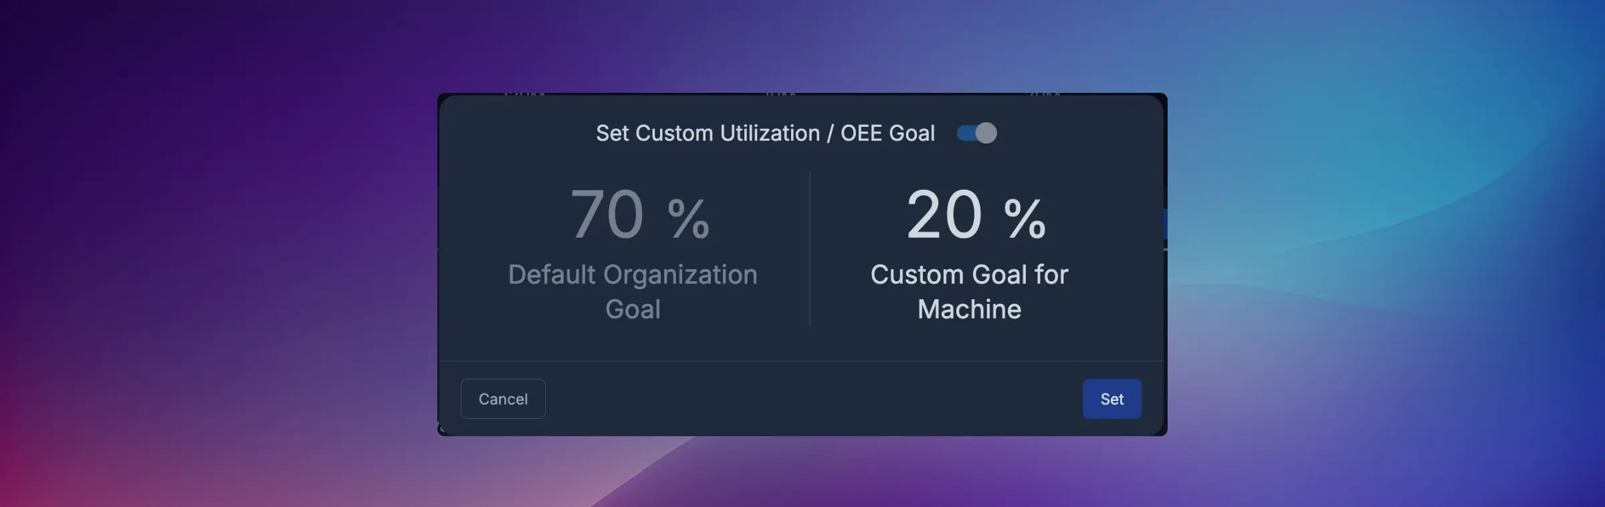Click the dialog title Set Custom Utilization / OEE Goal

click(765, 133)
